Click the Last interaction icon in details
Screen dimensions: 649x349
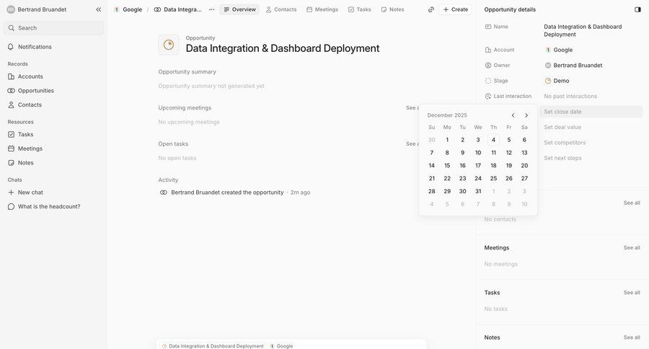488,97
